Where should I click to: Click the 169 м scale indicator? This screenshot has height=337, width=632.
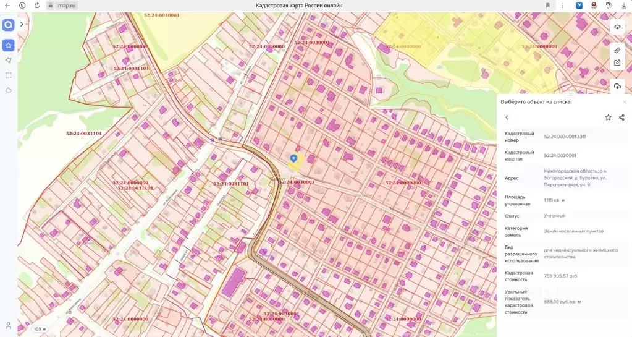40,329
